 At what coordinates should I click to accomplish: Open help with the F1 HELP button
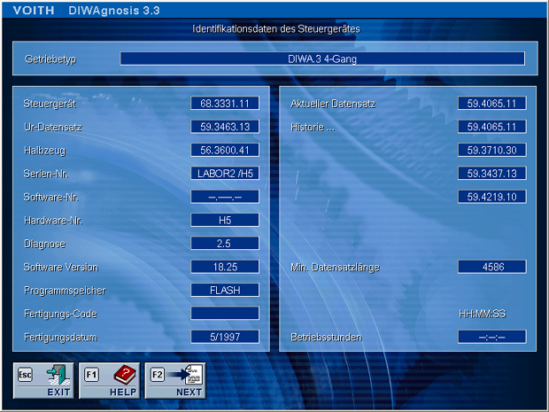point(109,380)
